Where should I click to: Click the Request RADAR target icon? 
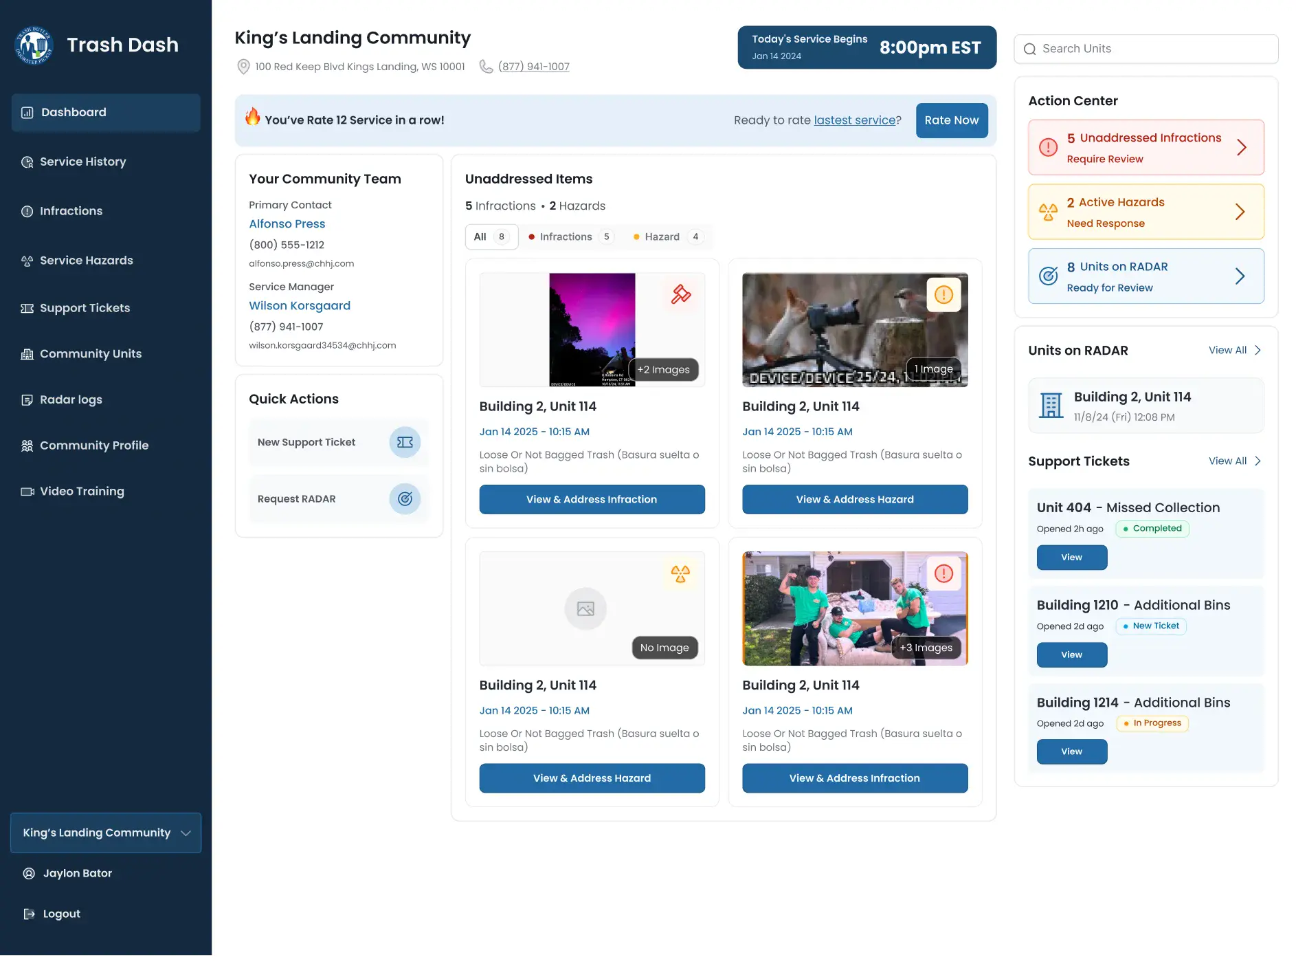405,498
